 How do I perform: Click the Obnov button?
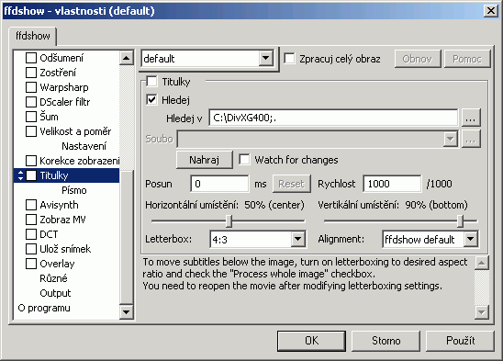[418, 59]
